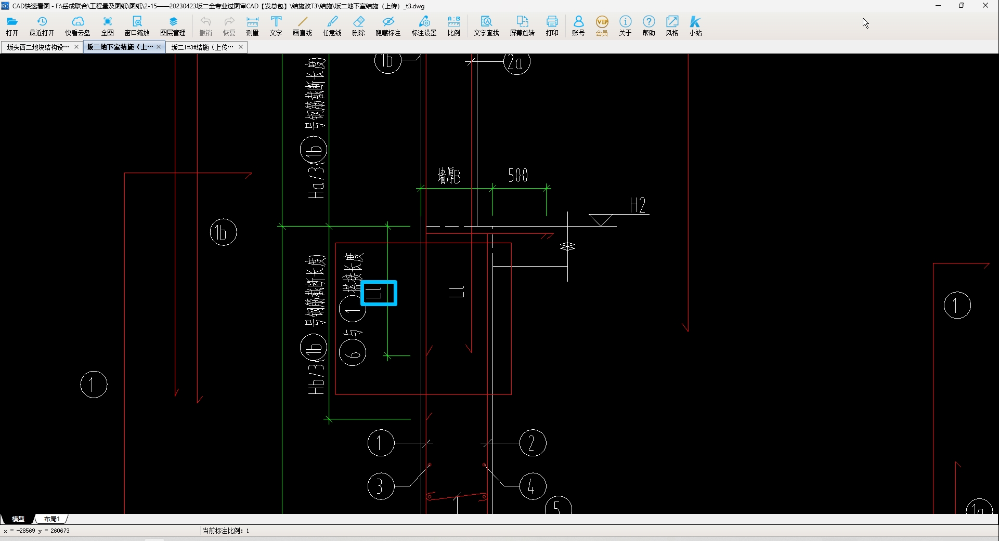This screenshot has width=999, height=541.
Task: Close the 坂二地下室结施 tab
Action: tap(159, 47)
